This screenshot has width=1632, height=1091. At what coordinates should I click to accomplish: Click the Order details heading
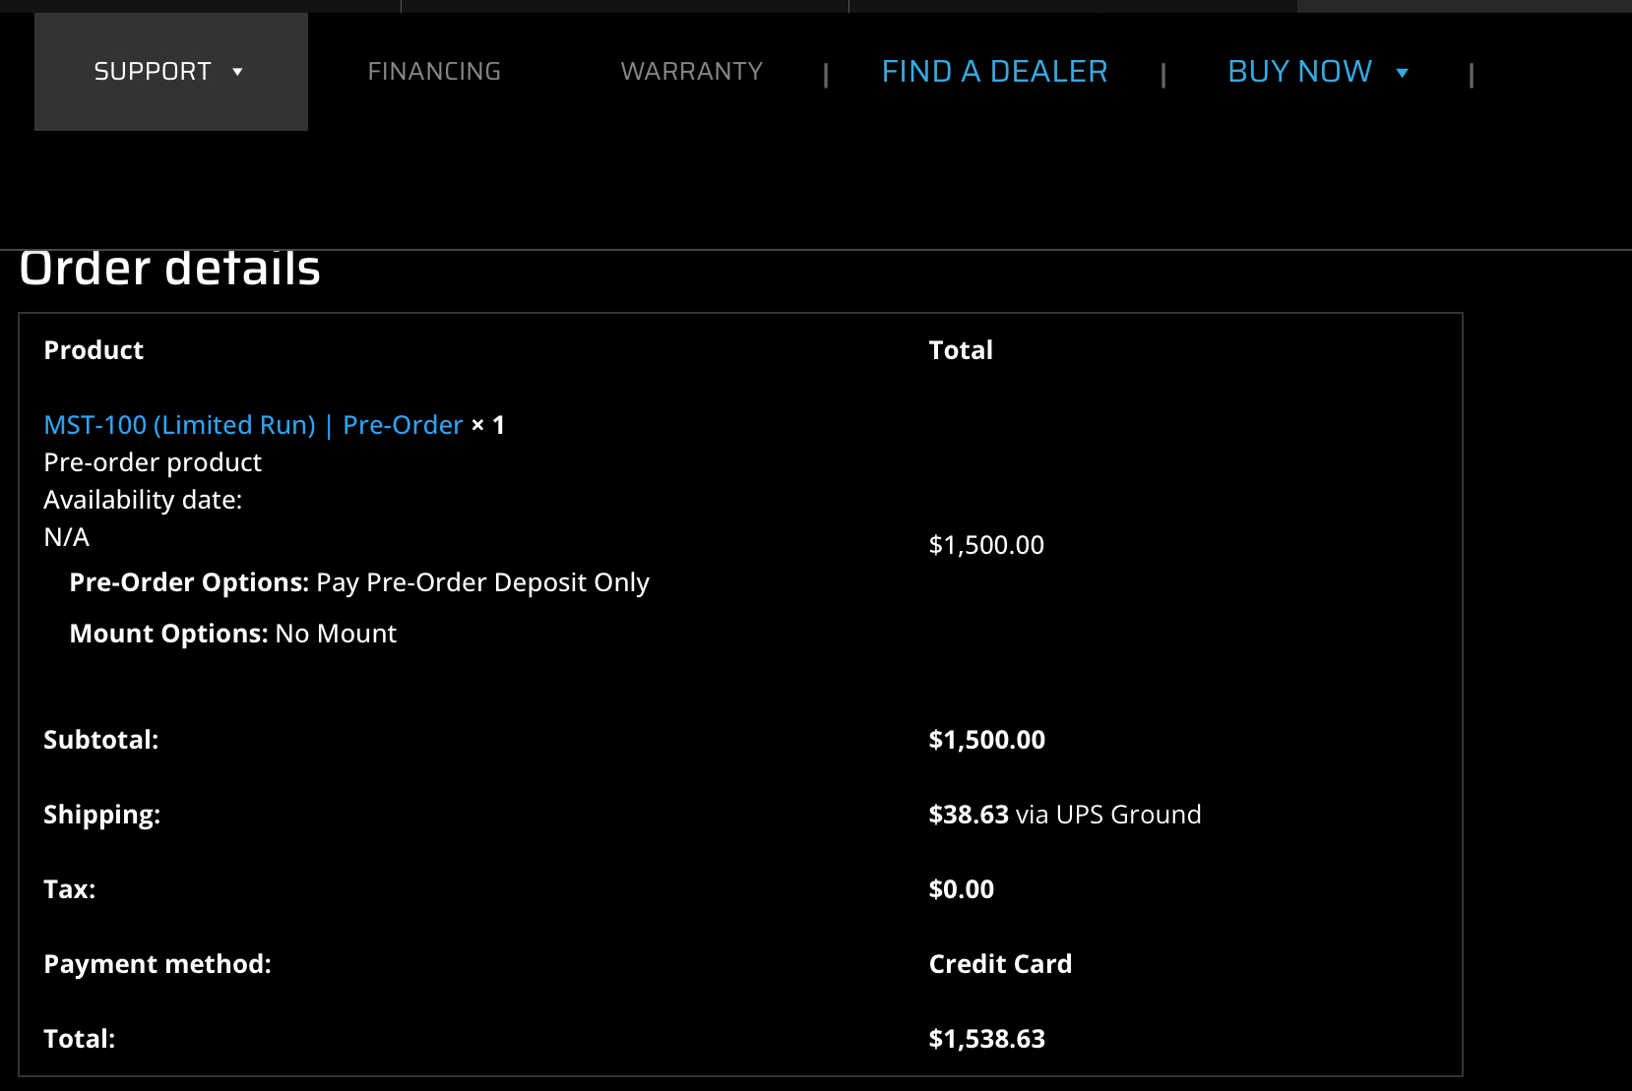[x=170, y=270]
